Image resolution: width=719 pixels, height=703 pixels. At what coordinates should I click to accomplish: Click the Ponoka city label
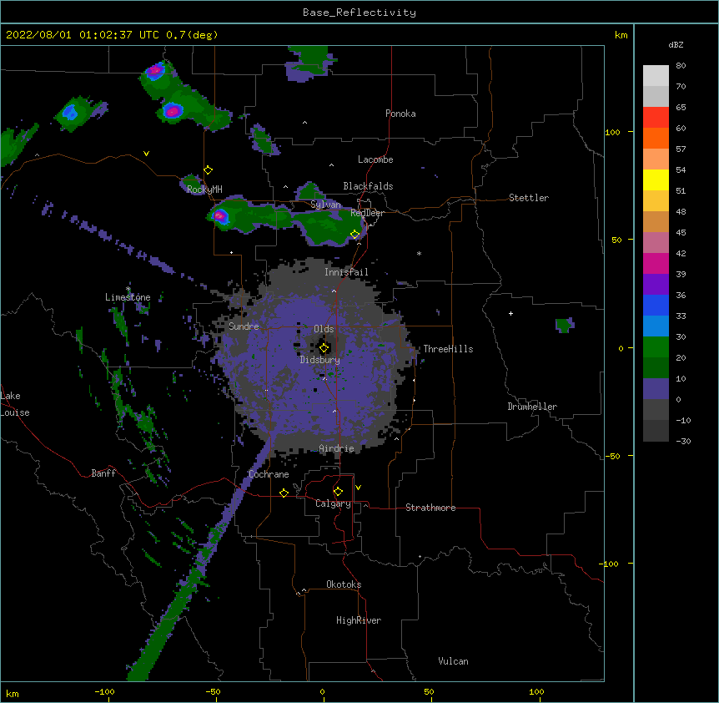[400, 114]
